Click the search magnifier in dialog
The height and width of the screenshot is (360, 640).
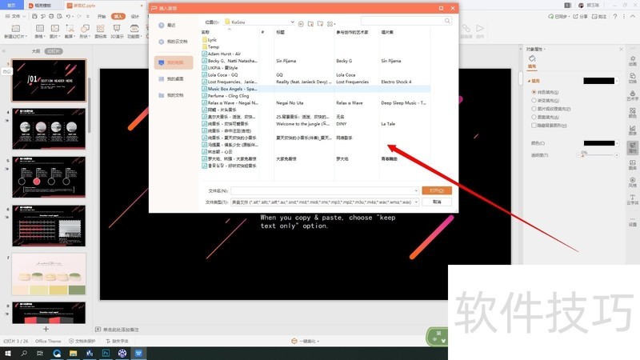click(447, 21)
